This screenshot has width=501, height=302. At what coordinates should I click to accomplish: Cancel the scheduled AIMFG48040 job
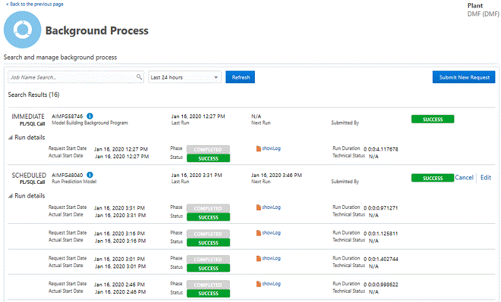click(464, 178)
